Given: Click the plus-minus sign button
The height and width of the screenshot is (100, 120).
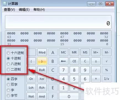Looking at the screenshot, I should [96, 61].
